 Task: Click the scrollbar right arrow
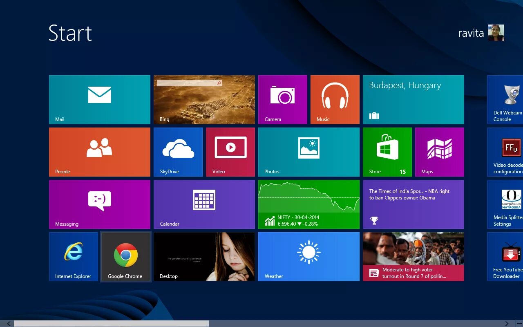coord(507,324)
